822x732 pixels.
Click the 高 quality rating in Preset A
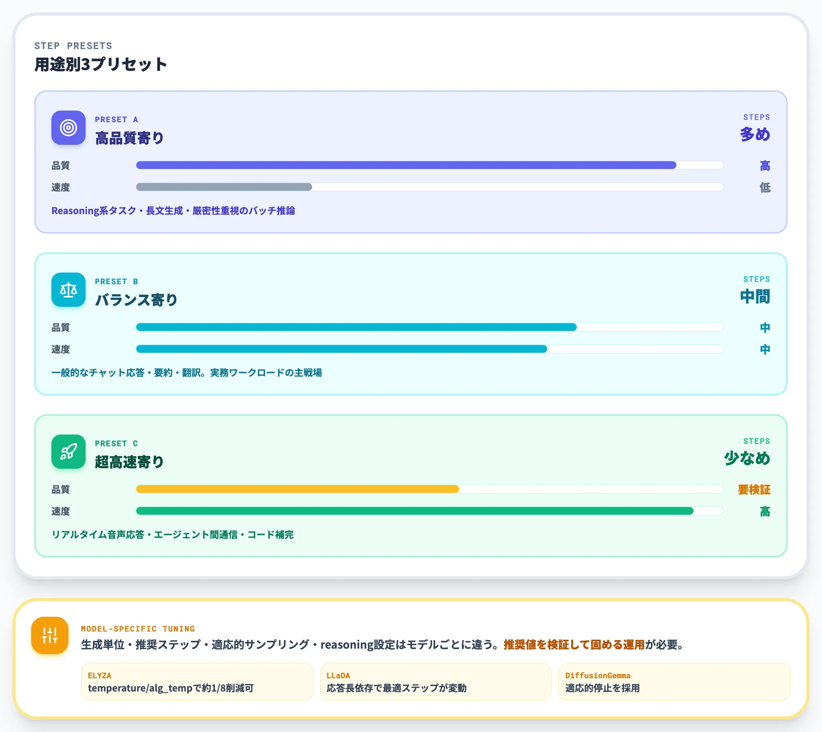pos(765,165)
